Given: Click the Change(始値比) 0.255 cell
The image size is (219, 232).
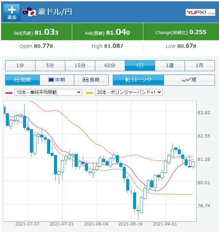Looking at the screenshot, I should pos(181,32).
